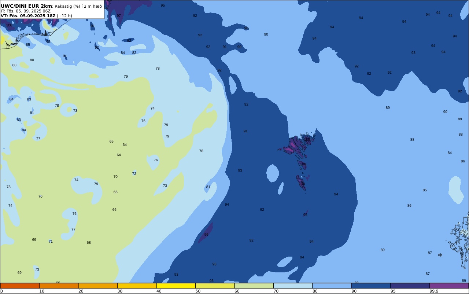
Task: Select the bright yellow 40–50 legend swatch
Action: (x=176, y=286)
